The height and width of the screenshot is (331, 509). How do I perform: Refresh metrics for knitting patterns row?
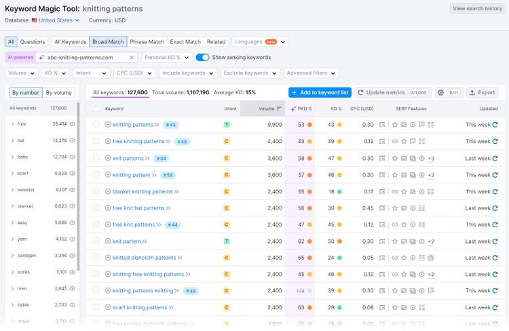(x=495, y=125)
